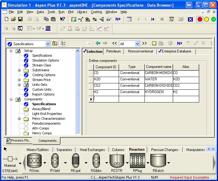Open the Heat Exchangers model tab
Viewport: 218px width, 181px height.
point(92,150)
